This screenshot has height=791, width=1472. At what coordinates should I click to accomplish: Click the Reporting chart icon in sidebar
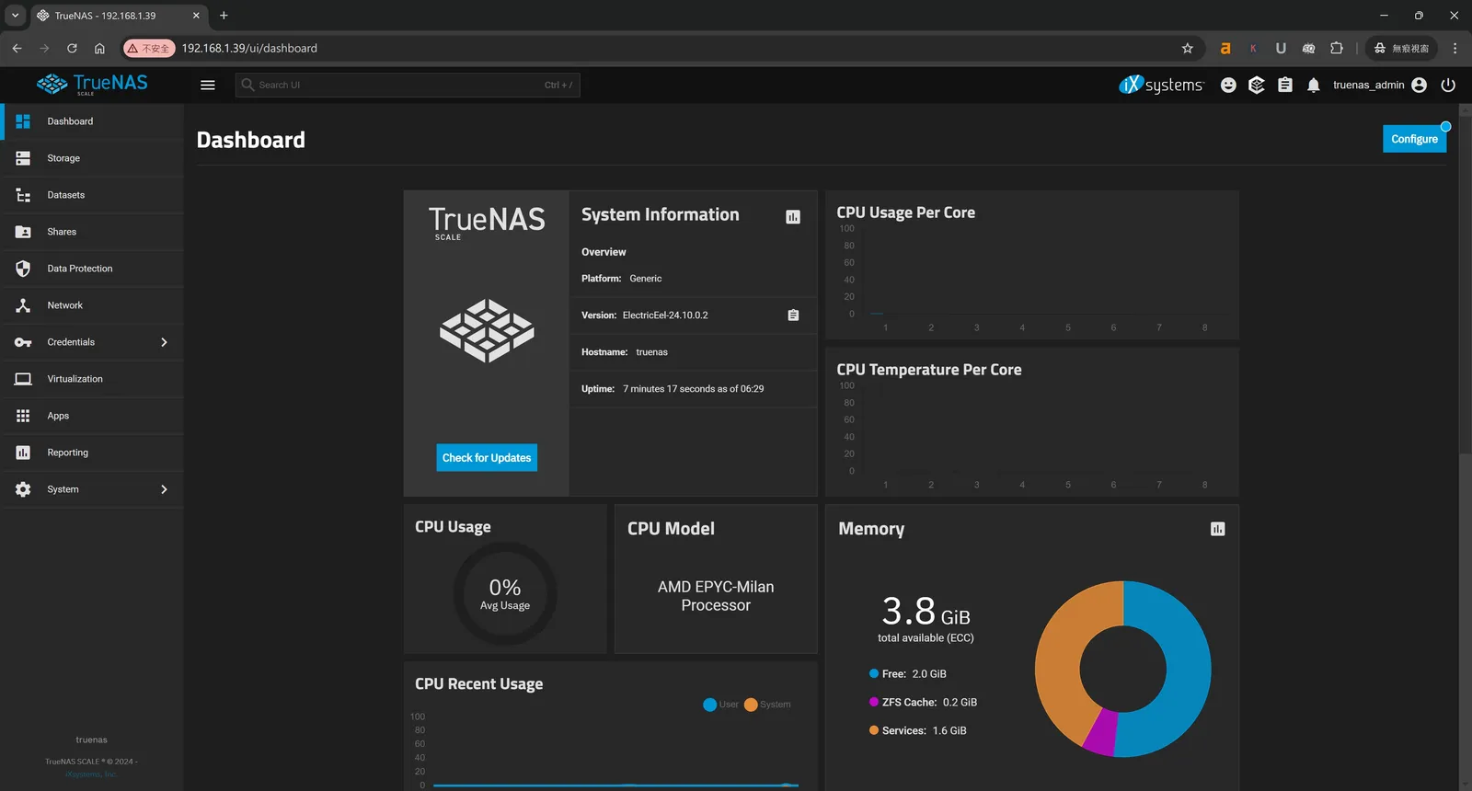(23, 453)
